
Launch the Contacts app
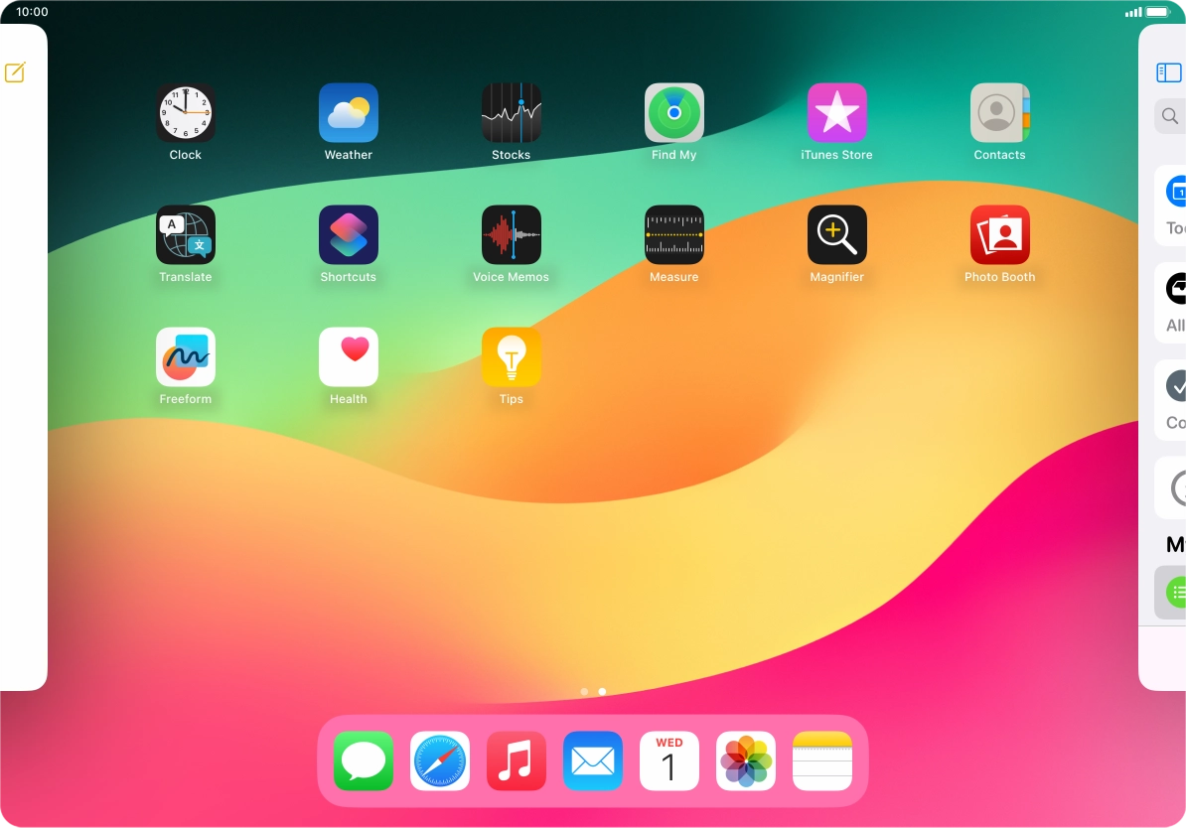pyautogui.click(x=1000, y=113)
